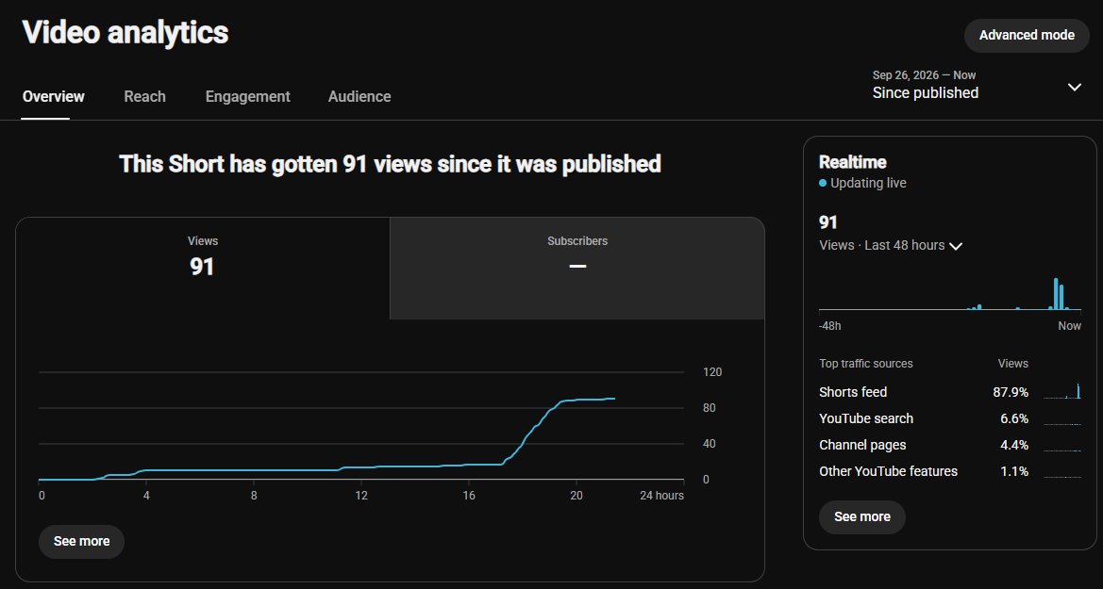Image resolution: width=1103 pixels, height=589 pixels.
Task: Click the 6.6% views value
Action: tap(1014, 419)
